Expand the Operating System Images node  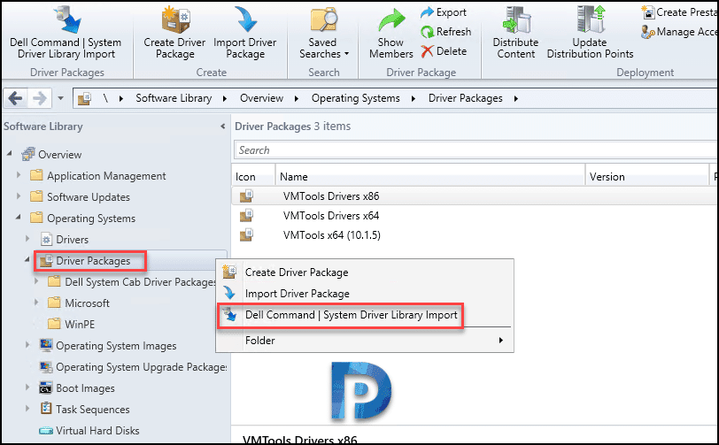tap(27, 345)
